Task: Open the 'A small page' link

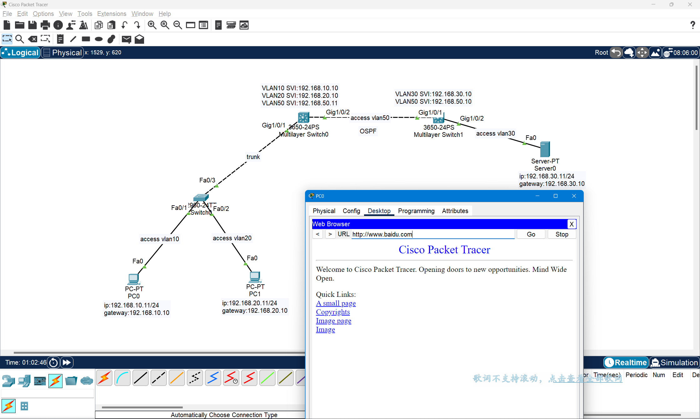Action: coord(336,303)
